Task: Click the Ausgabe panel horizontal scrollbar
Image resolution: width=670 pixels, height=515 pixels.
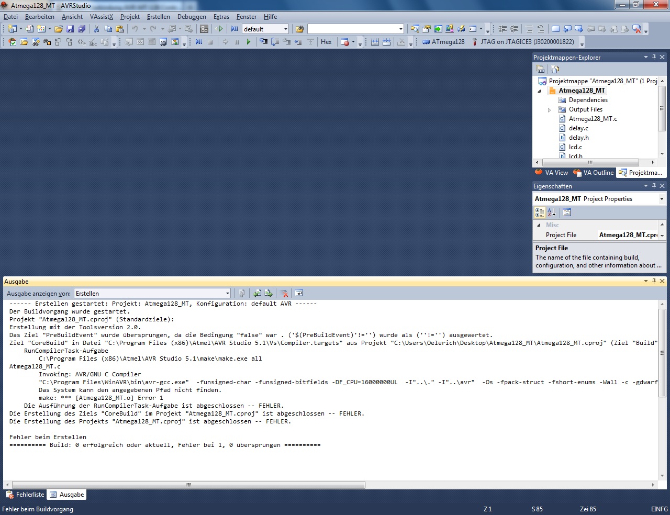Action: [188, 485]
